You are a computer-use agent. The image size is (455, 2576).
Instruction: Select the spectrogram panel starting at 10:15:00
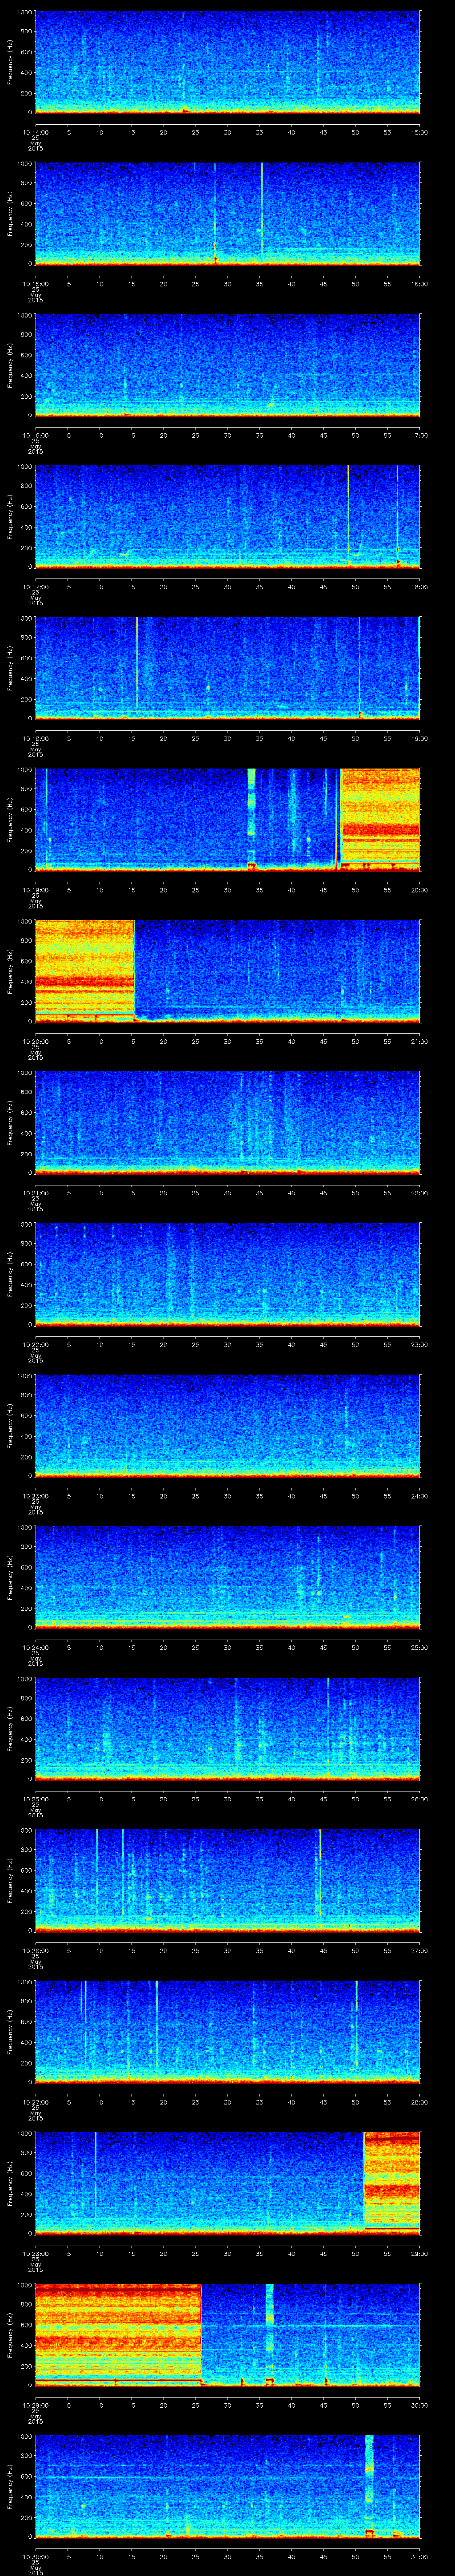point(227,213)
